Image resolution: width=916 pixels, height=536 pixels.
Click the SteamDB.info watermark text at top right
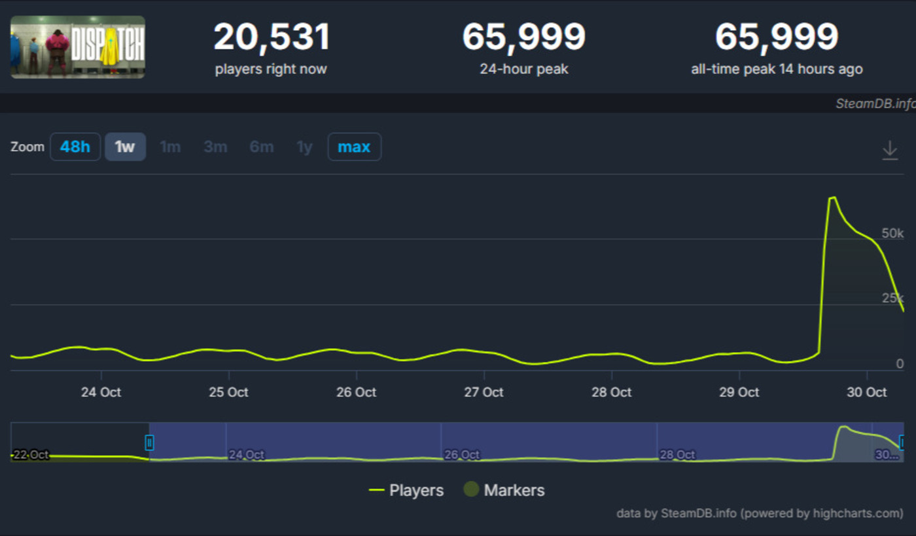click(x=875, y=103)
